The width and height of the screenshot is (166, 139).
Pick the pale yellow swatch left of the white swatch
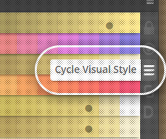coord(110,105)
